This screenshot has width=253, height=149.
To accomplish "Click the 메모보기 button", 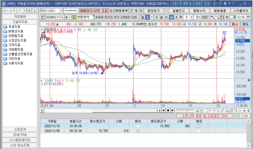I will point(154,11).
